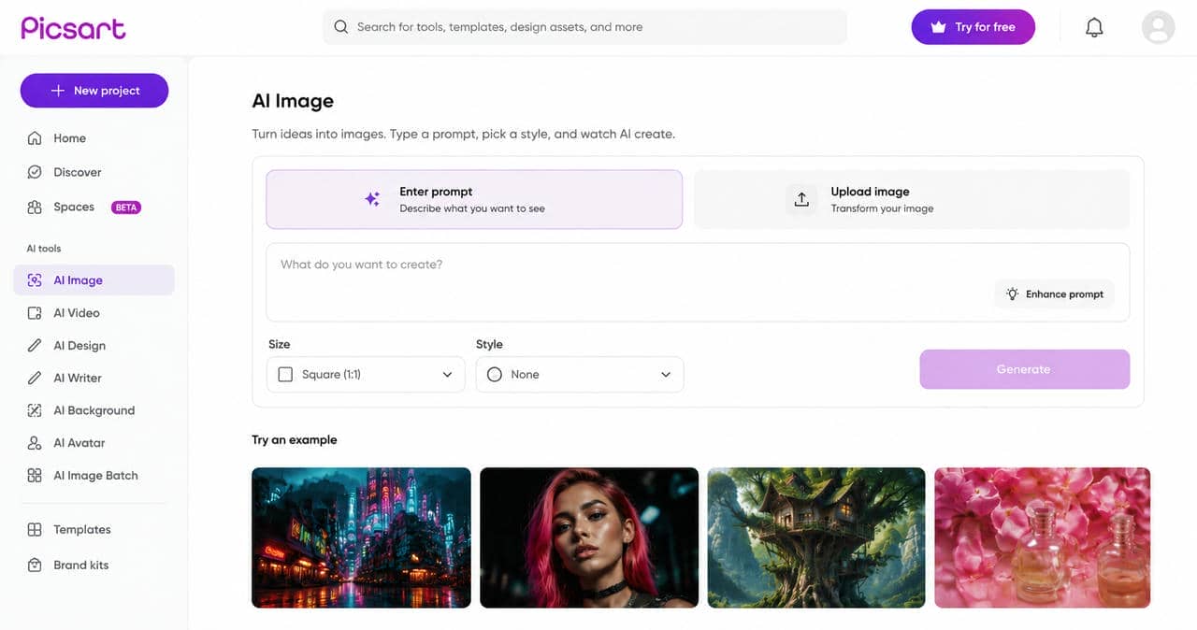Image resolution: width=1197 pixels, height=630 pixels.
Task: Click the crown icon on Try for free
Action: [938, 27]
